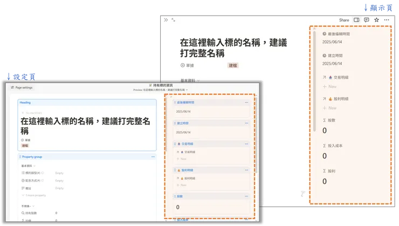The height and width of the screenshot is (226, 399).
Task: Open Page settings in the settings window
Action: pos(22,87)
